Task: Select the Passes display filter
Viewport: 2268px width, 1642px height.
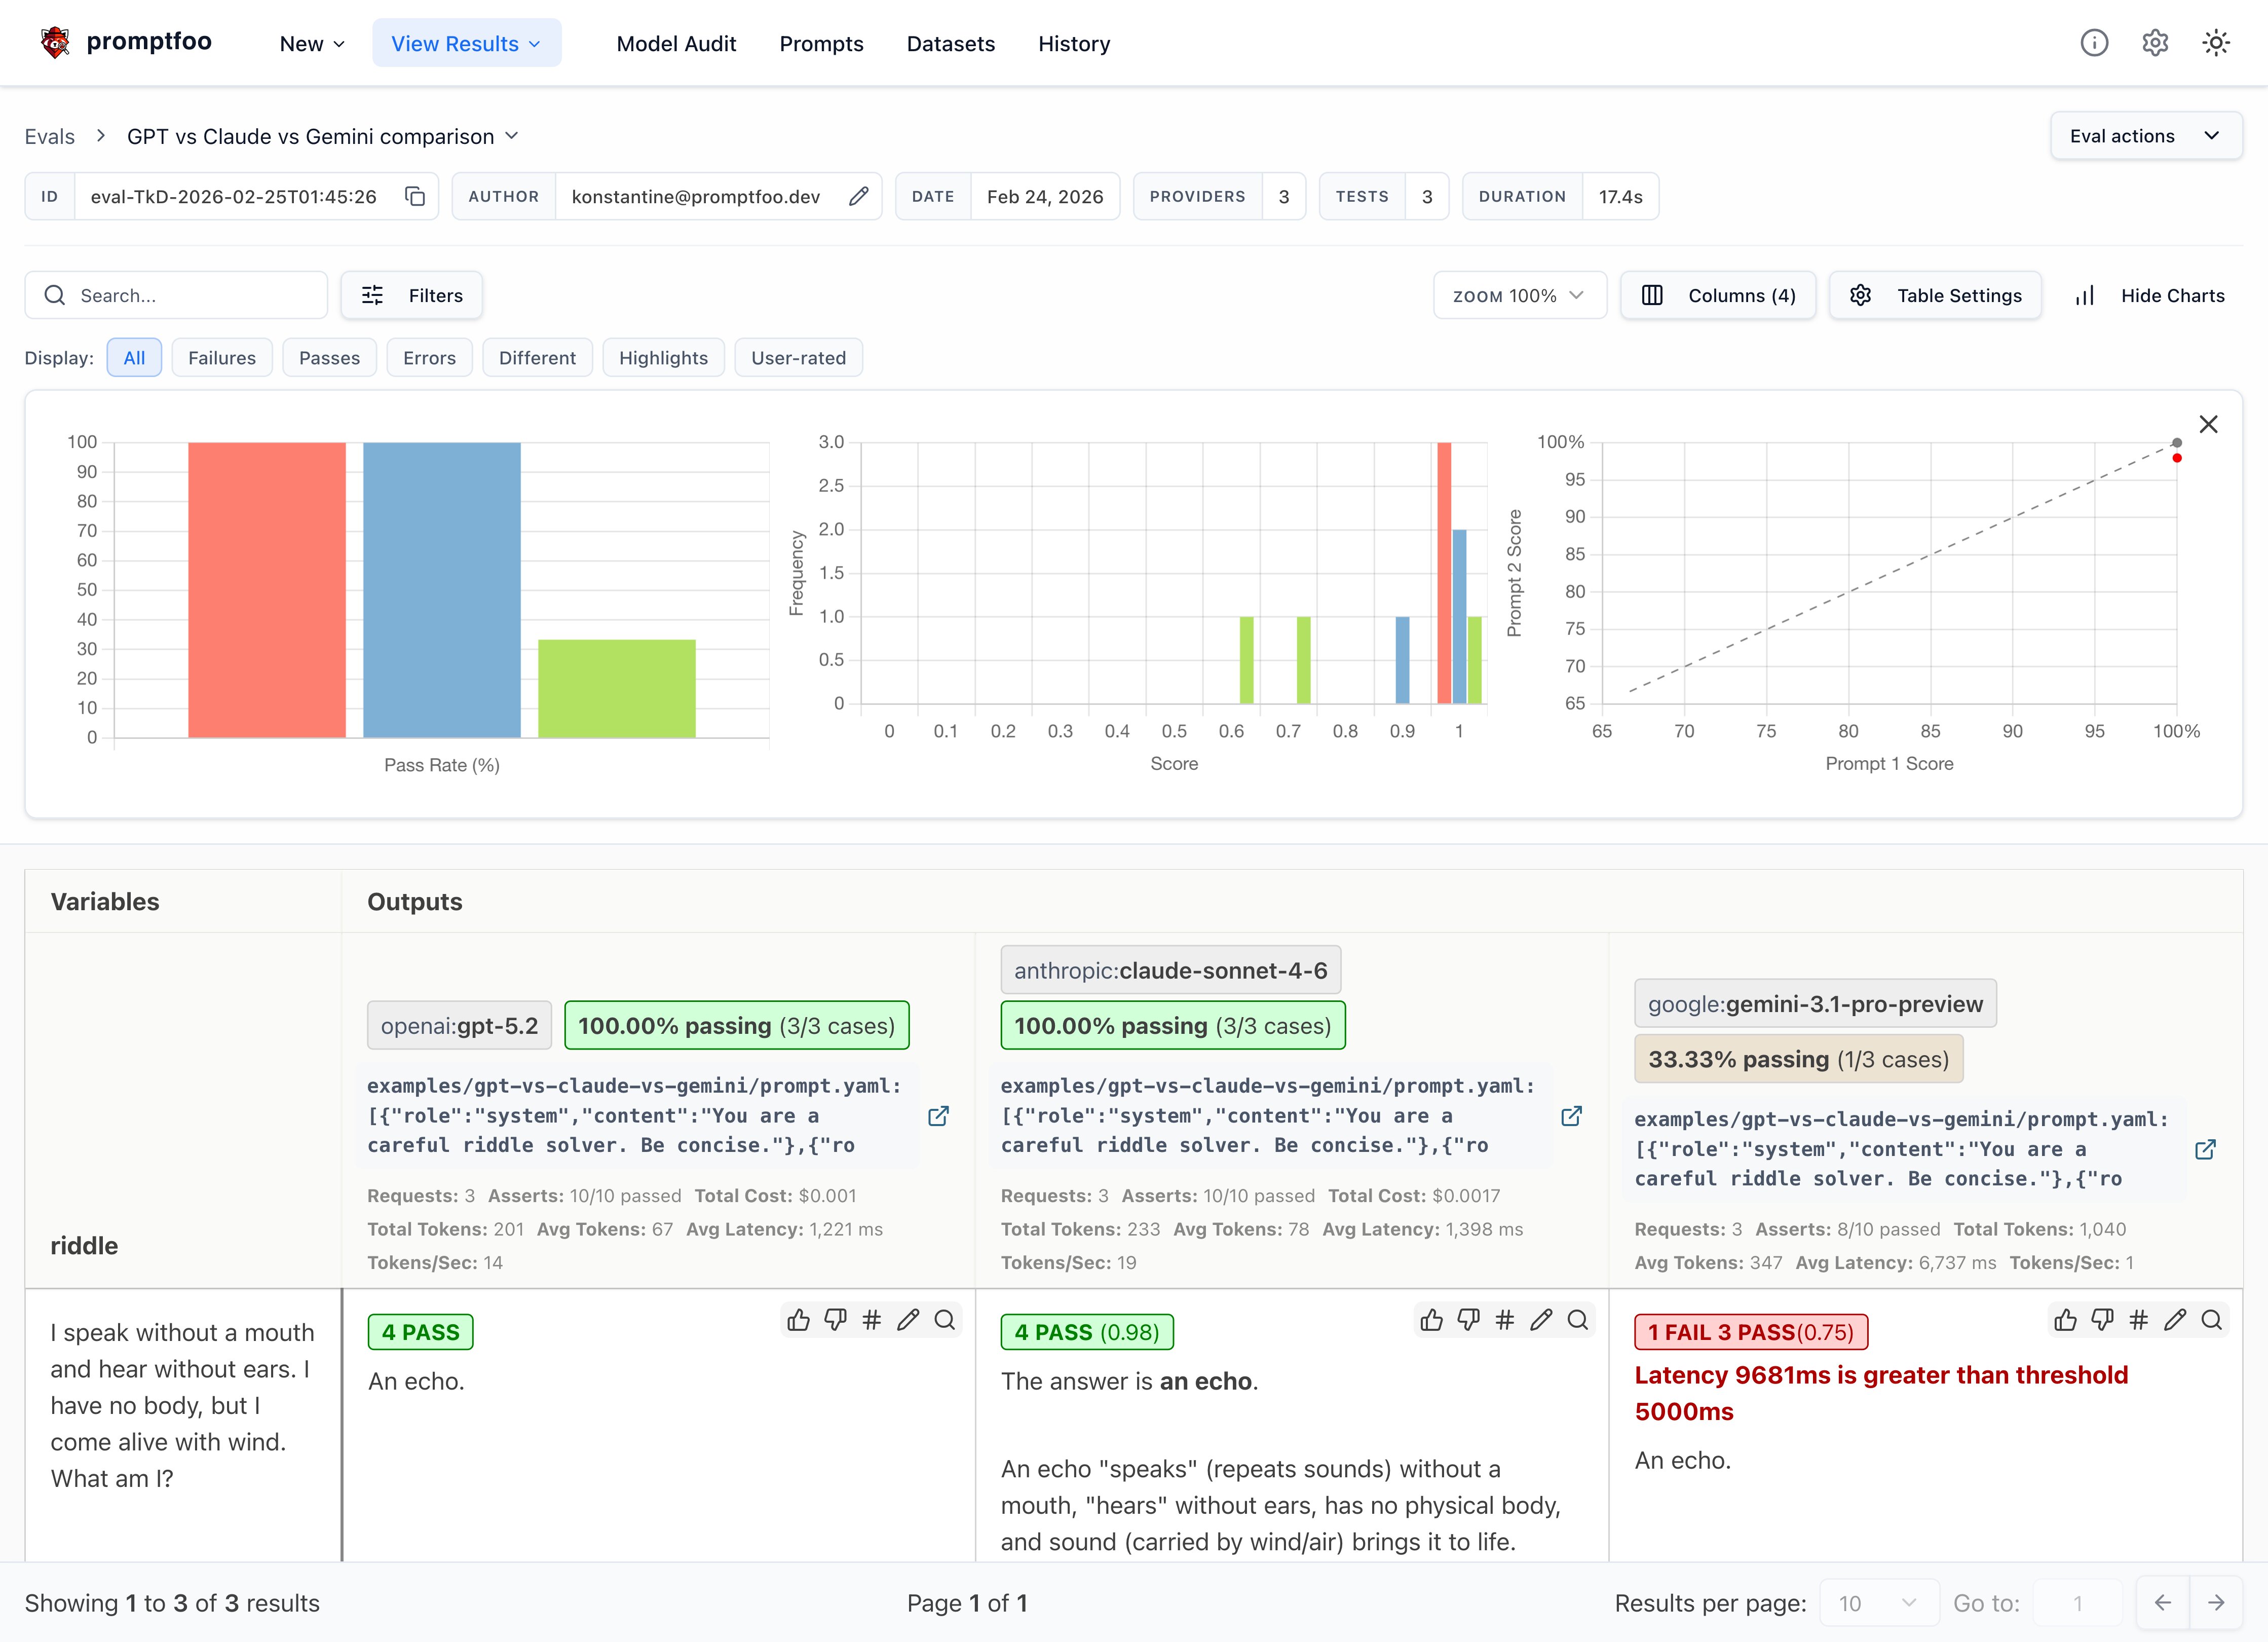Action: coord(329,358)
